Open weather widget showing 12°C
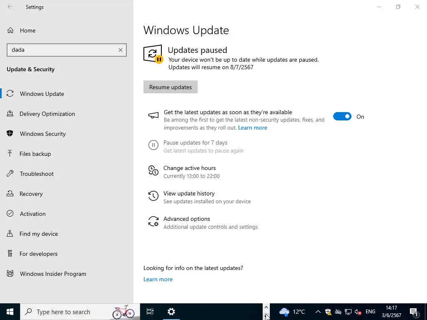427x320 pixels. [292, 312]
